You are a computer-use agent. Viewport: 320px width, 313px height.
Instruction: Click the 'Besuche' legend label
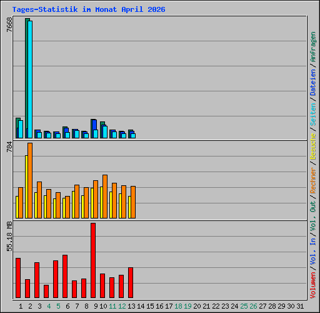(313, 146)
